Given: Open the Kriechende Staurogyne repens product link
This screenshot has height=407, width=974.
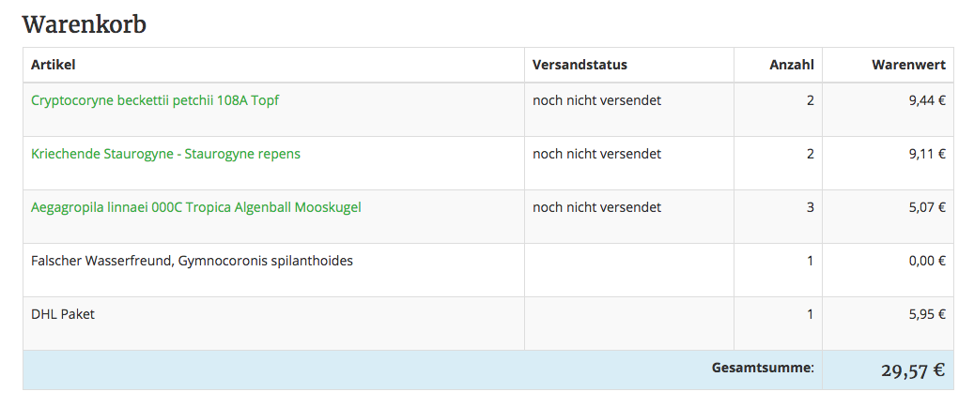Looking at the screenshot, I should [x=165, y=154].
